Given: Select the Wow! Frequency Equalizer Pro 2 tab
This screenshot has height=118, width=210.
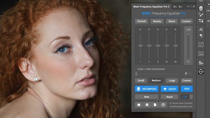Looking at the screenshot, I should click(151, 7).
